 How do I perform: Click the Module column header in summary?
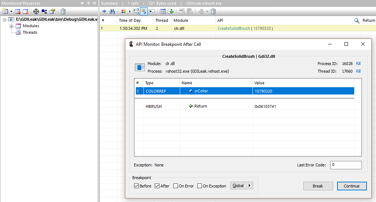193,20
